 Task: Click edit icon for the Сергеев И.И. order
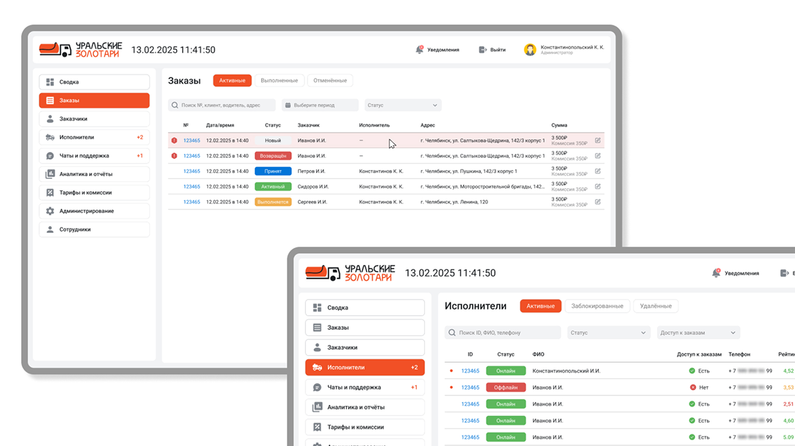pyautogui.click(x=598, y=202)
